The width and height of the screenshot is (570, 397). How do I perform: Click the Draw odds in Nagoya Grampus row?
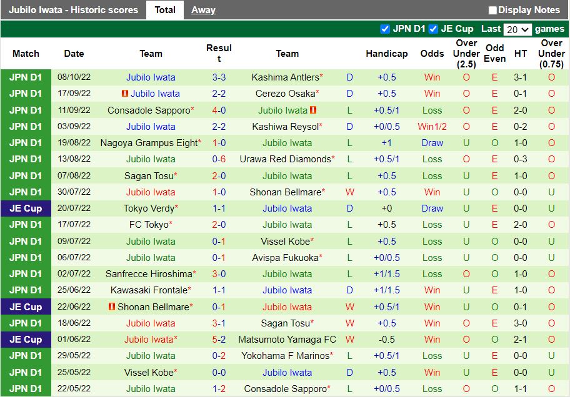click(x=432, y=143)
